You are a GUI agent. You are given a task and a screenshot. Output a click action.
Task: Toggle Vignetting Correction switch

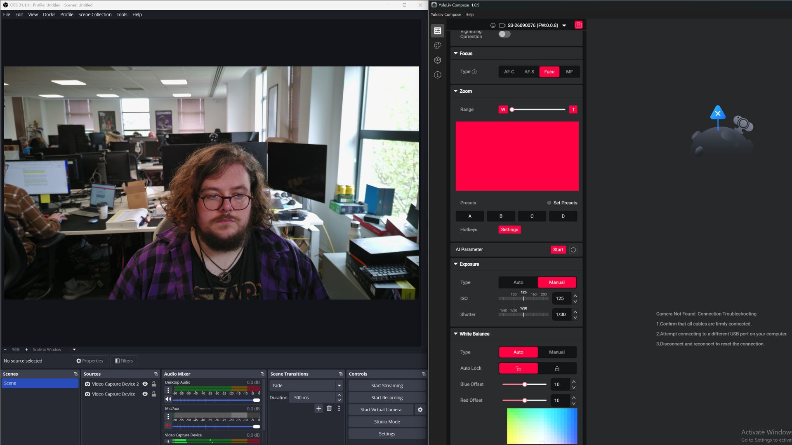[x=504, y=34]
